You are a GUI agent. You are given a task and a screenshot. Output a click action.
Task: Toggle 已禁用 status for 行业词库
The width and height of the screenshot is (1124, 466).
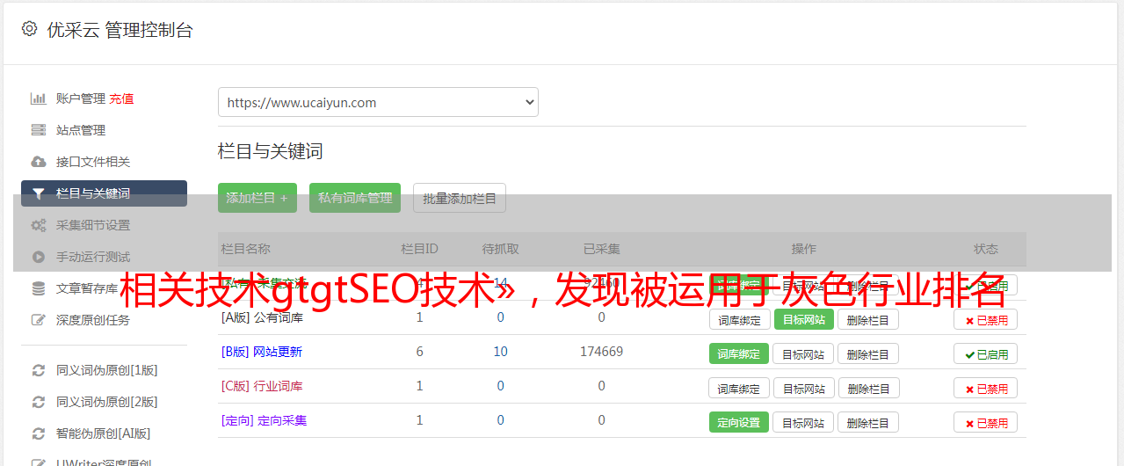click(986, 388)
